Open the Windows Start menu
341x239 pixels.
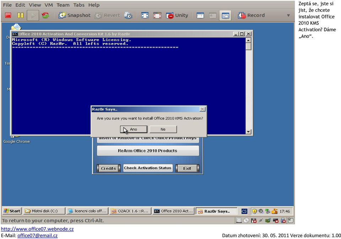(x=12, y=211)
